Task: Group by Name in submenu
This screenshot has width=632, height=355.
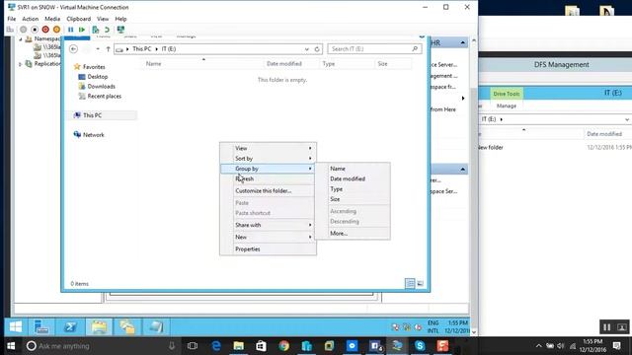Action: click(x=353, y=169)
